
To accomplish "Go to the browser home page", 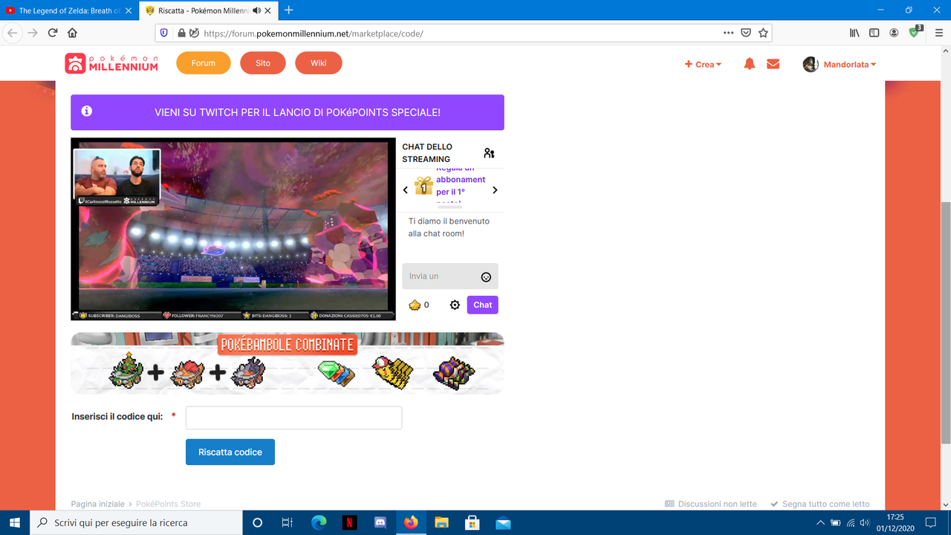I will [x=72, y=33].
